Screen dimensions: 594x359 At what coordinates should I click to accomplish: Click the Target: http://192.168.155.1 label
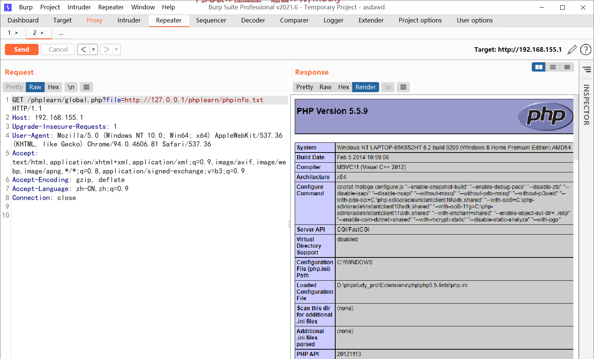[518, 49]
